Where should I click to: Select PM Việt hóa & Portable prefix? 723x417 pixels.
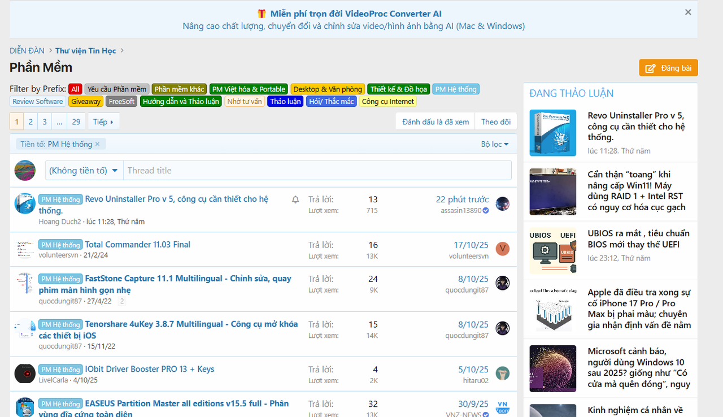click(249, 89)
